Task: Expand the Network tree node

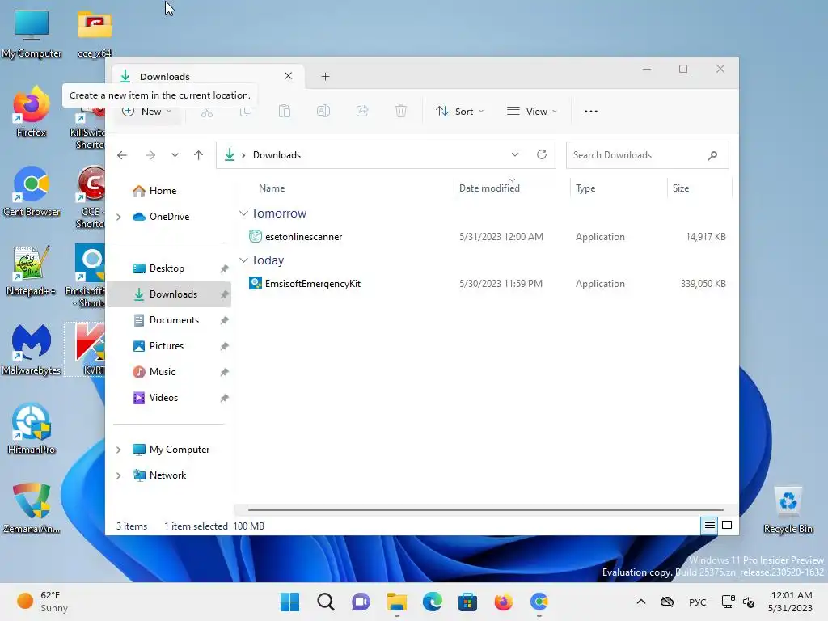Action: point(119,475)
